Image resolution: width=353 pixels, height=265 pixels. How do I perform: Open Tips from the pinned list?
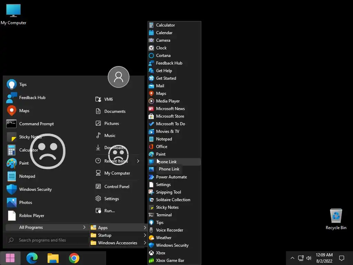[x=47, y=85]
